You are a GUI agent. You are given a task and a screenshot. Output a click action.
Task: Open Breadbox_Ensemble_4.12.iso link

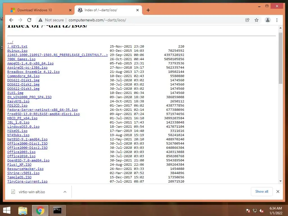pos(33,72)
